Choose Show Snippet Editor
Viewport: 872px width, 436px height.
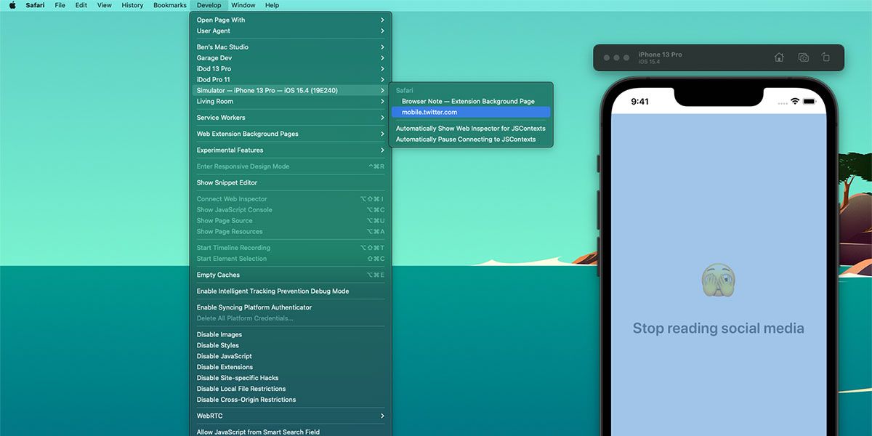pyautogui.click(x=291, y=182)
